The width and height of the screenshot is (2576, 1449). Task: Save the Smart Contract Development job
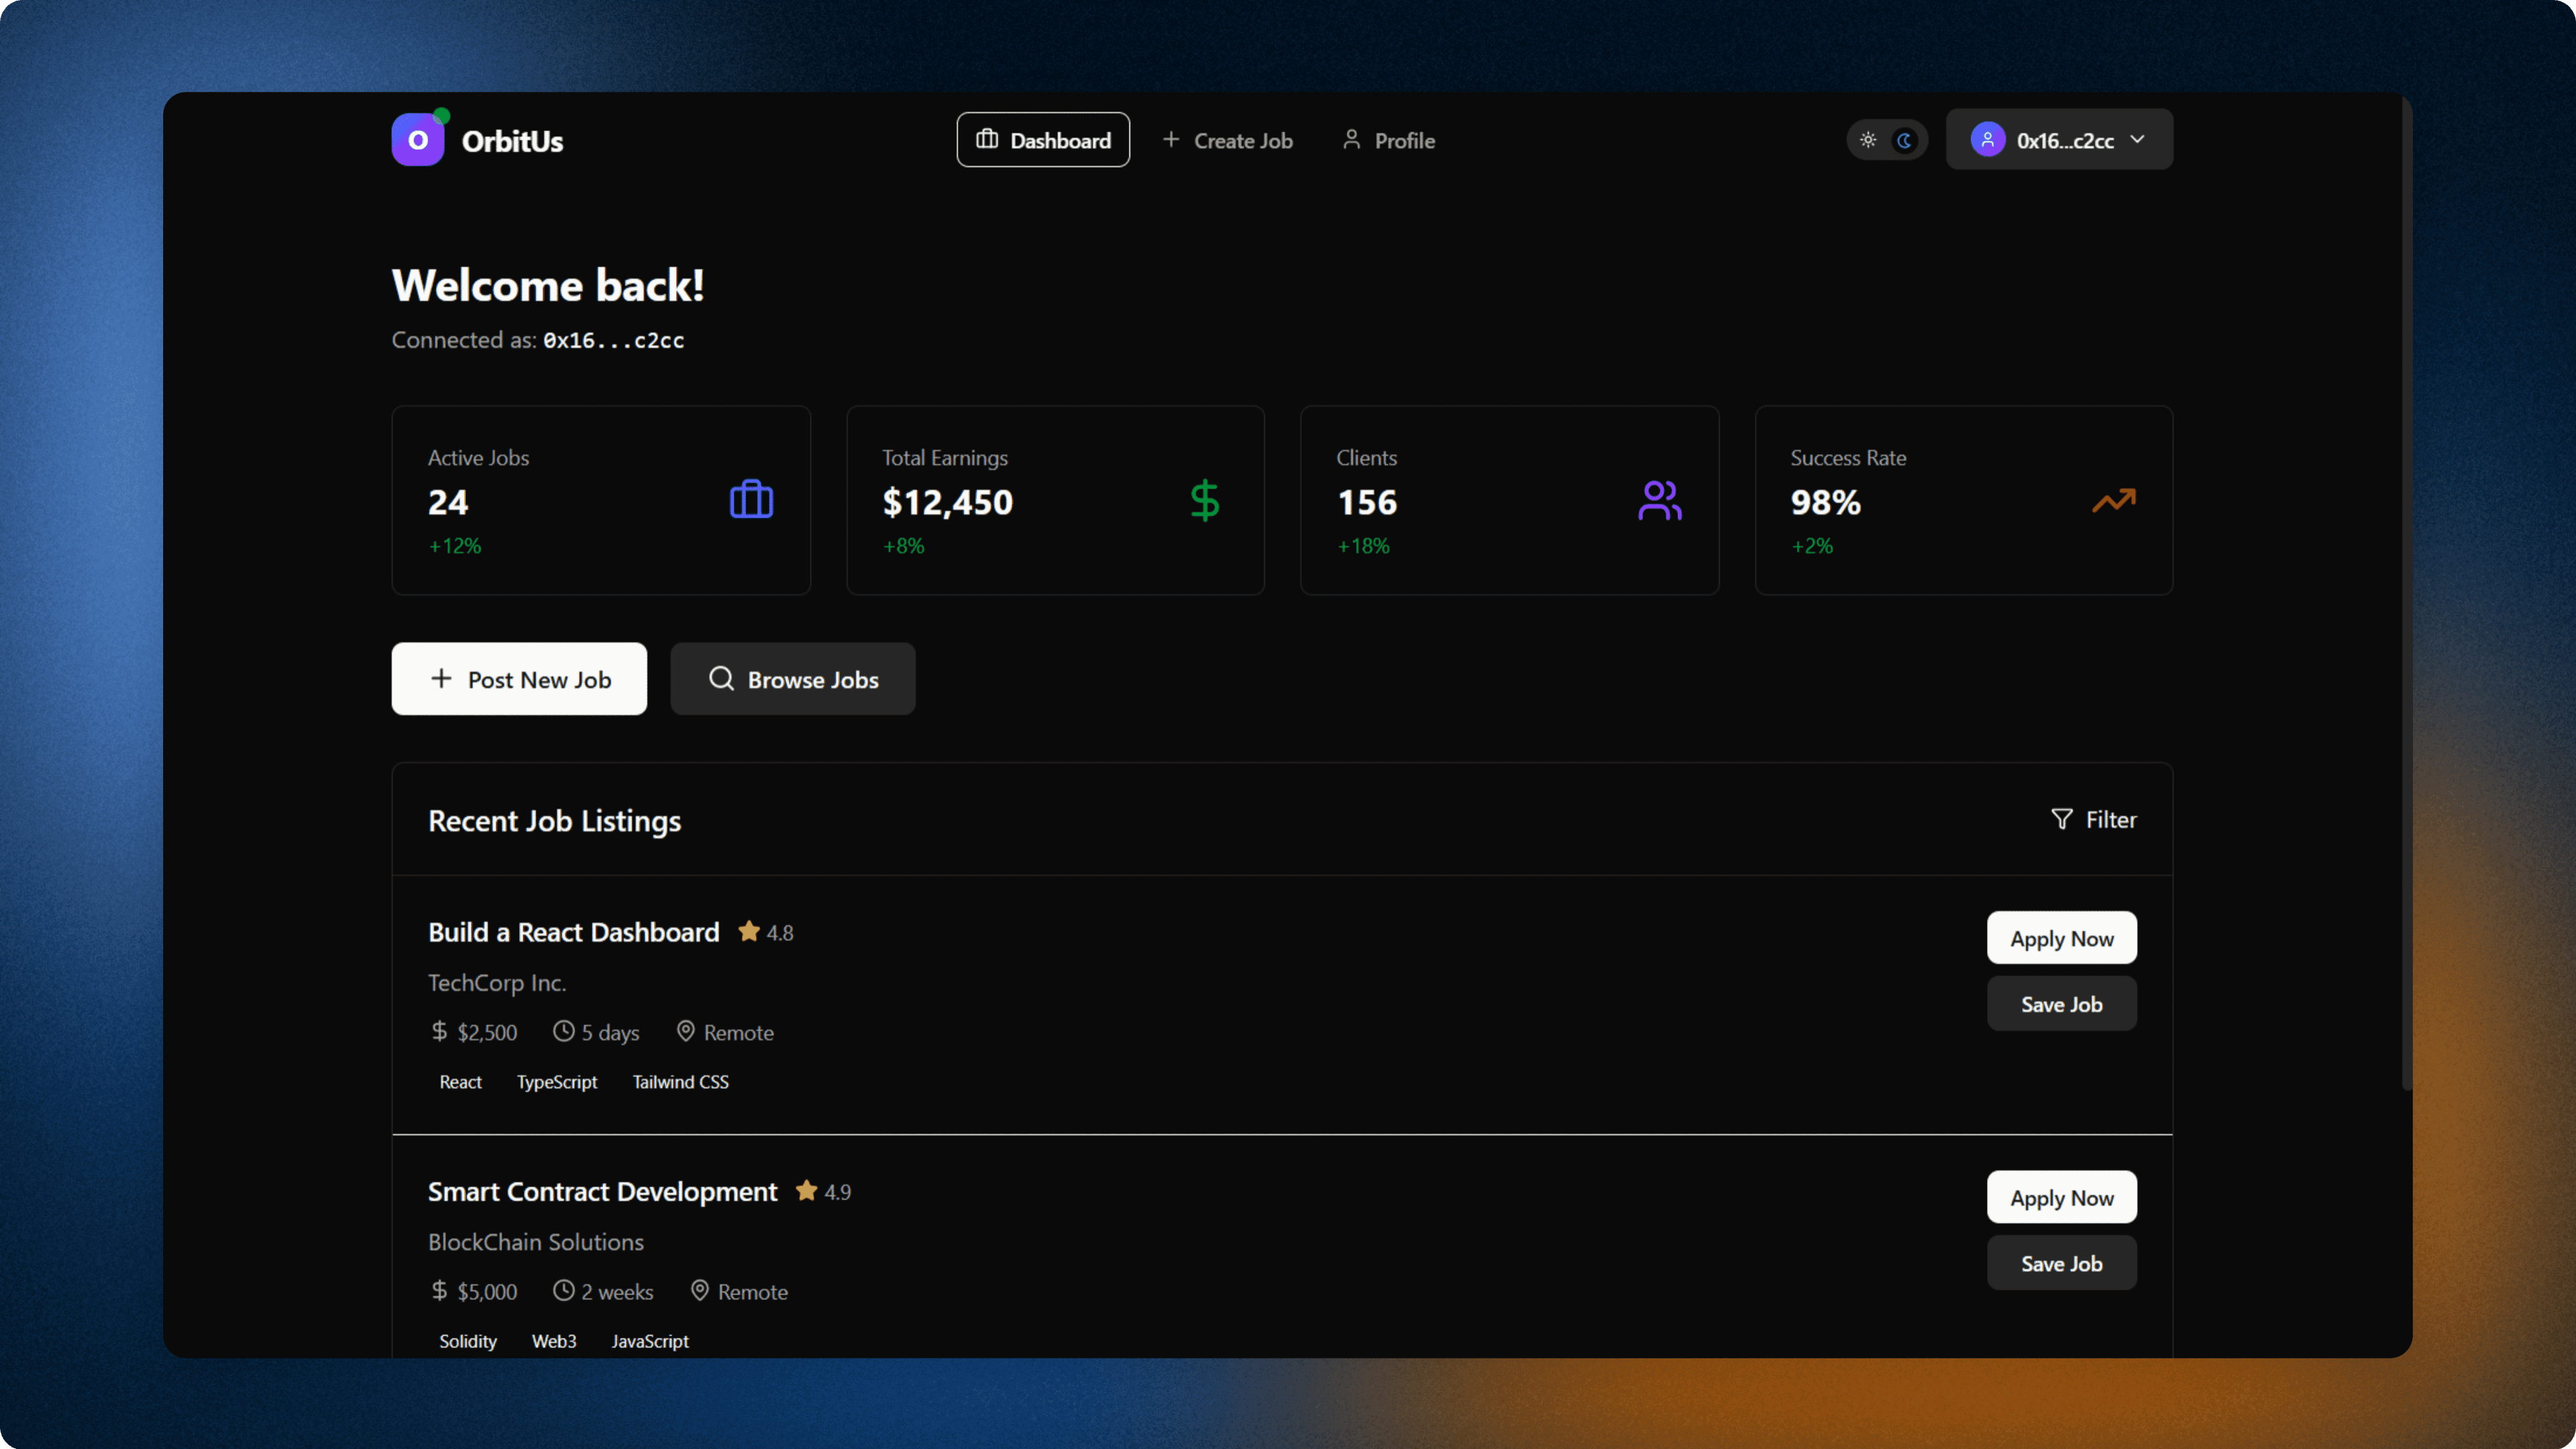coord(2061,1263)
